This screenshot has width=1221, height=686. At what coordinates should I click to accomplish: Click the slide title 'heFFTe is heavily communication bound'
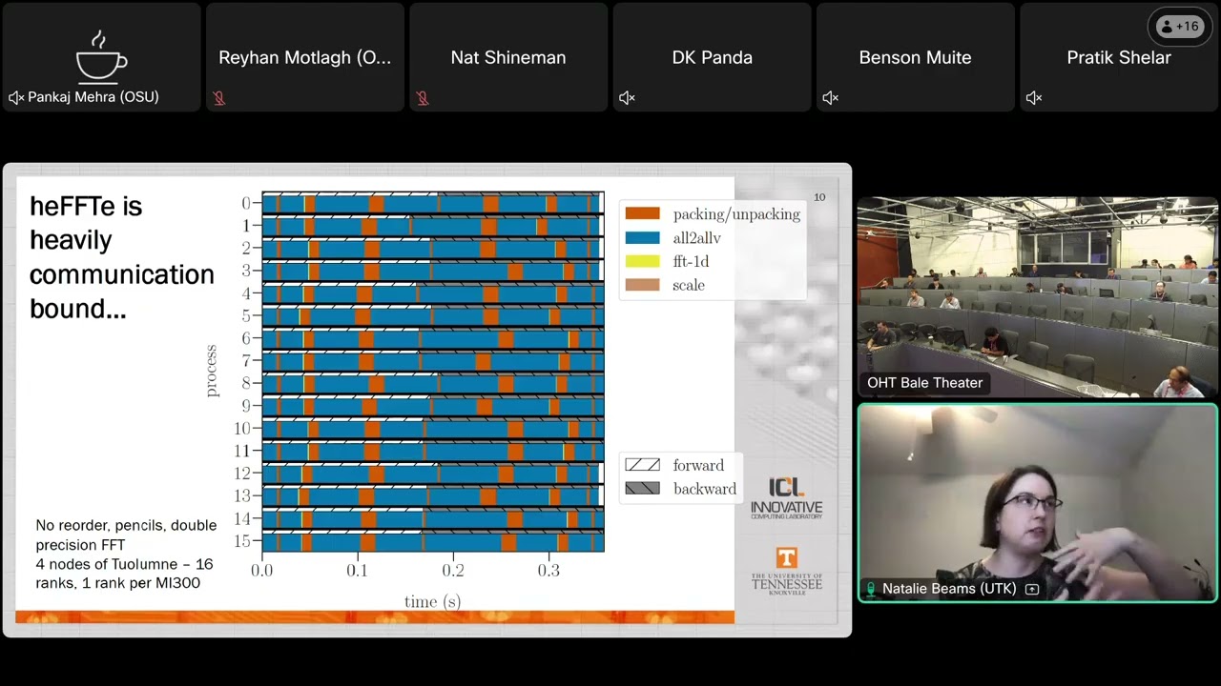tap(122, 257)
